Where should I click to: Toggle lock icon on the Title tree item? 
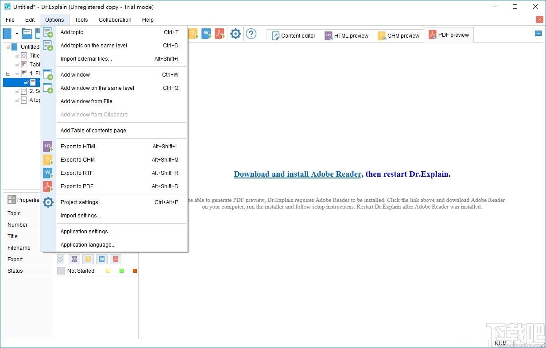tap(17, 56)
